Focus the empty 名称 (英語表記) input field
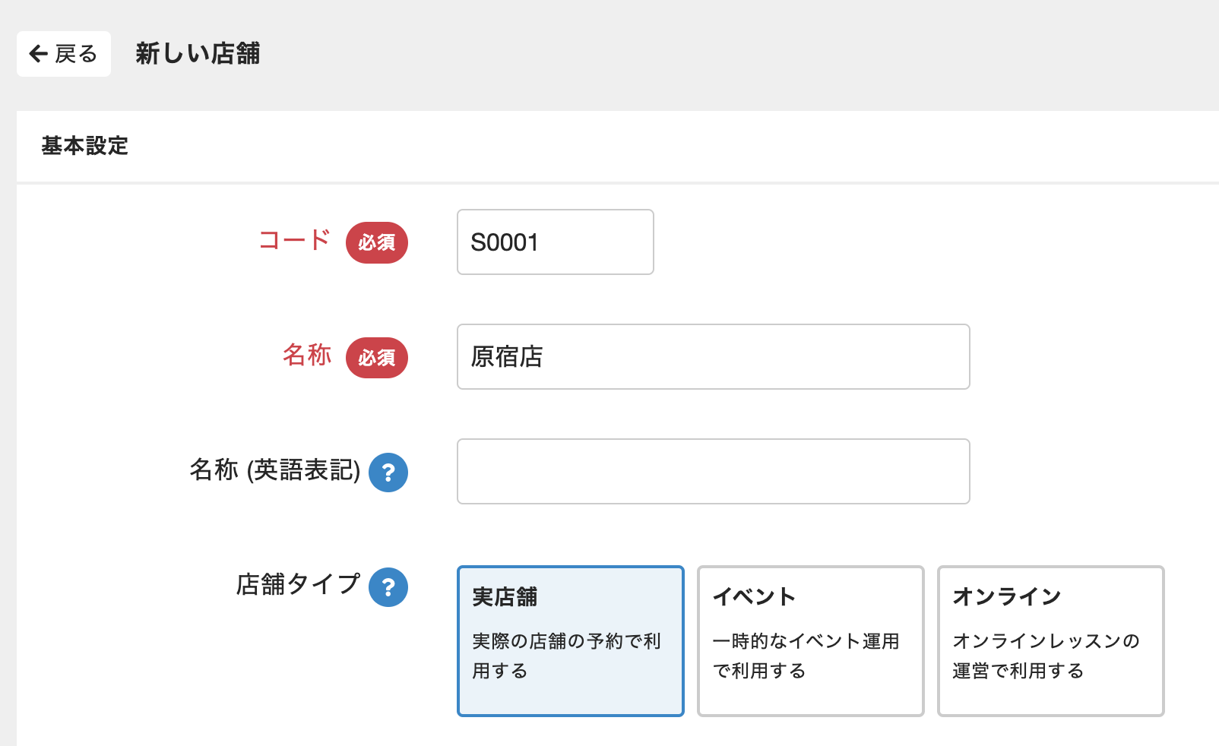This screenshot has height=746, width=1219. (713, 472)
